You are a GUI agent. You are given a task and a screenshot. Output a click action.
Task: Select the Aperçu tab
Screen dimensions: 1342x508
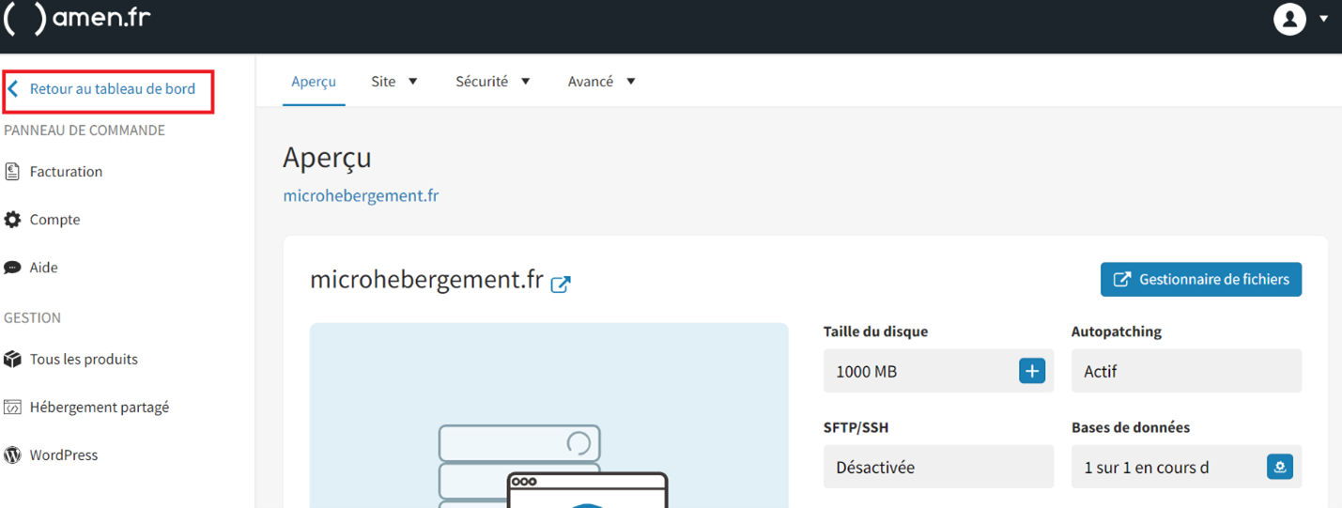coord(314,82)
